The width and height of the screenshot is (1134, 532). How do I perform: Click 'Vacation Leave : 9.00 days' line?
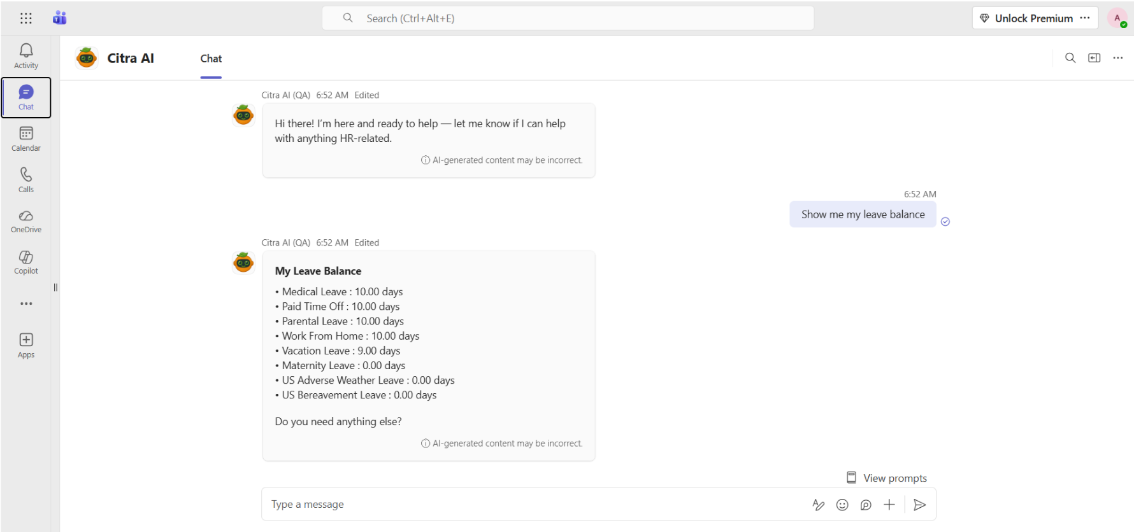coord(341,351)
